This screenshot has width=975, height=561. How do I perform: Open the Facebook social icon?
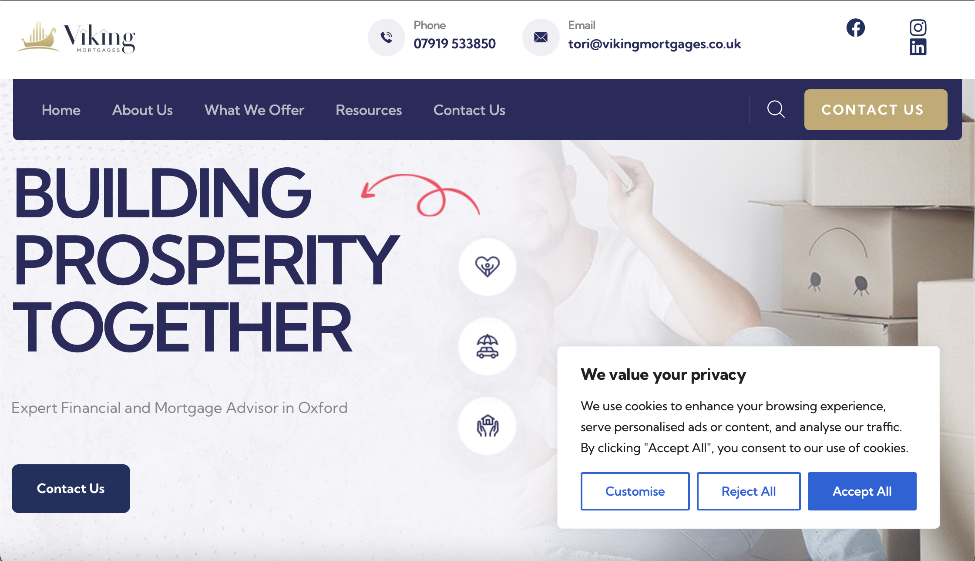(855, 28)
